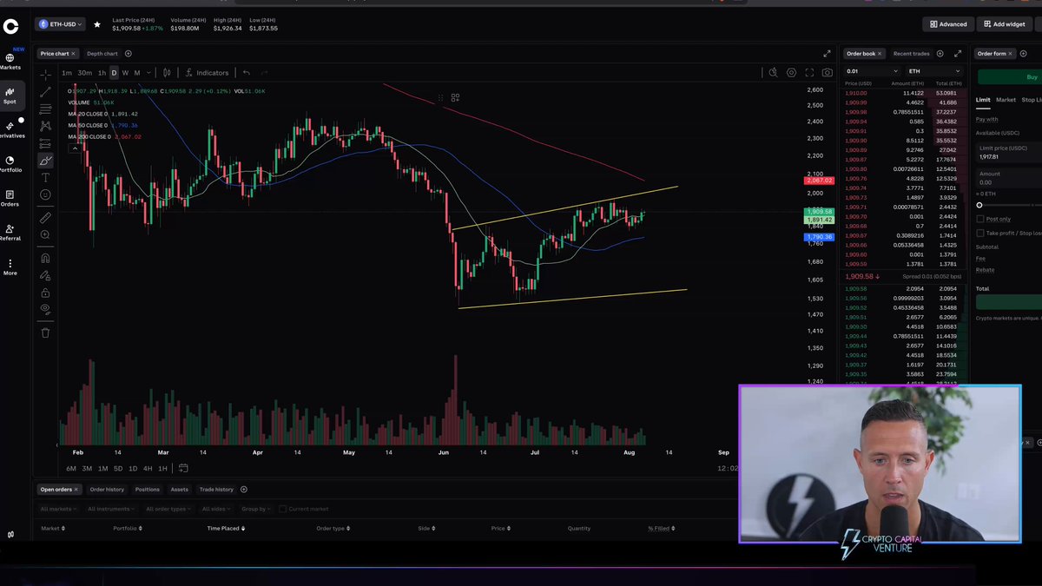Open the ETH-USD pair selector
Image resolution: width=1042 pixels, height=586 pixels.
(x=60, y=24)
